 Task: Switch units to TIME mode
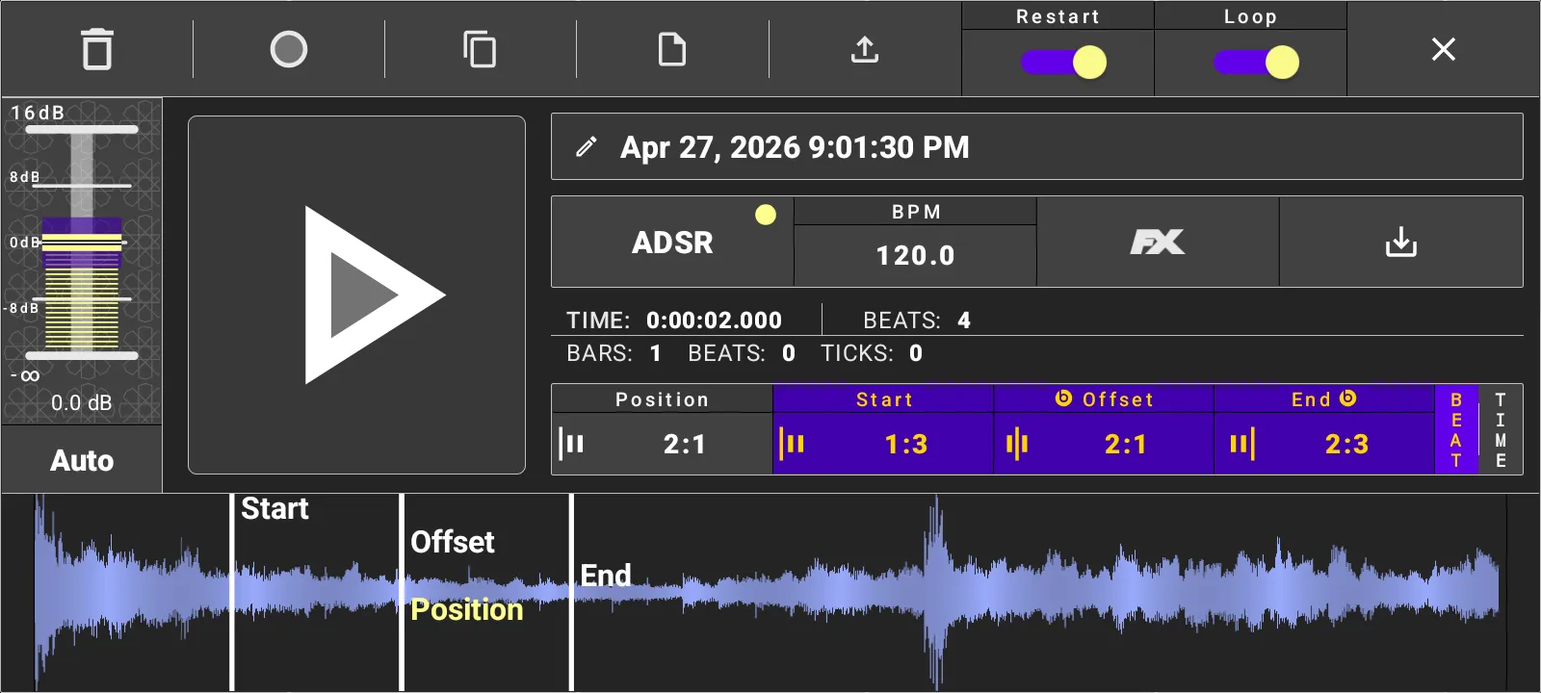tap(1501, 430)
